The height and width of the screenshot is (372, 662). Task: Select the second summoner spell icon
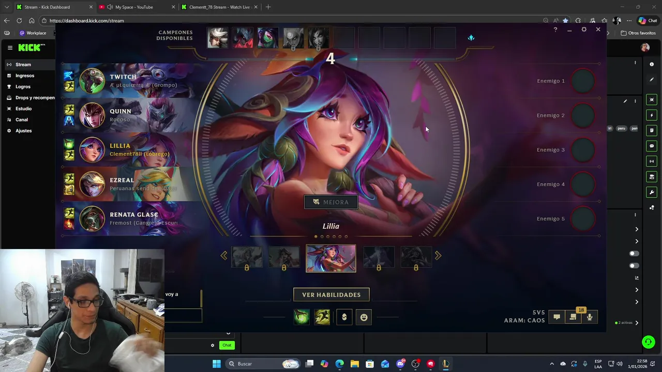coord(322,317)
